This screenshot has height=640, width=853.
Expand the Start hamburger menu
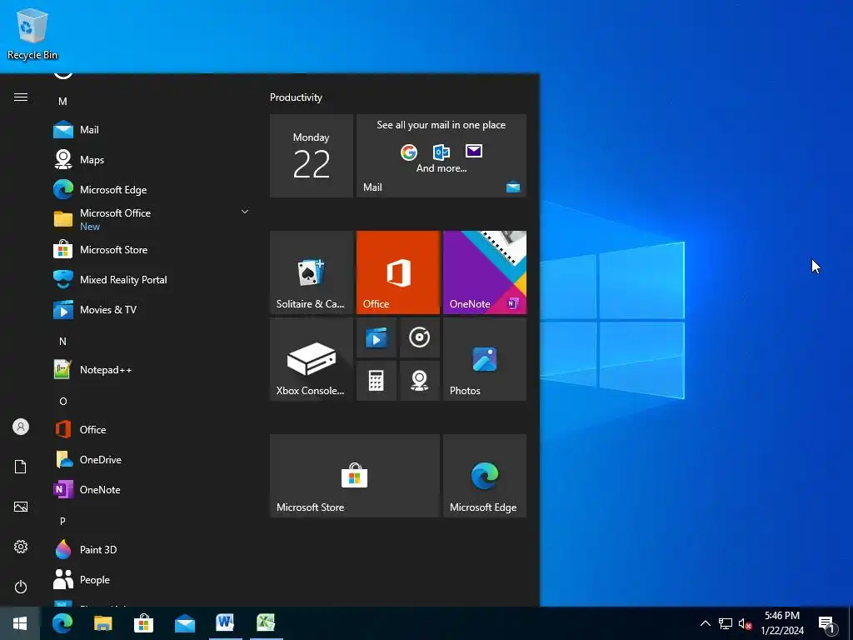tap(21, 97)
